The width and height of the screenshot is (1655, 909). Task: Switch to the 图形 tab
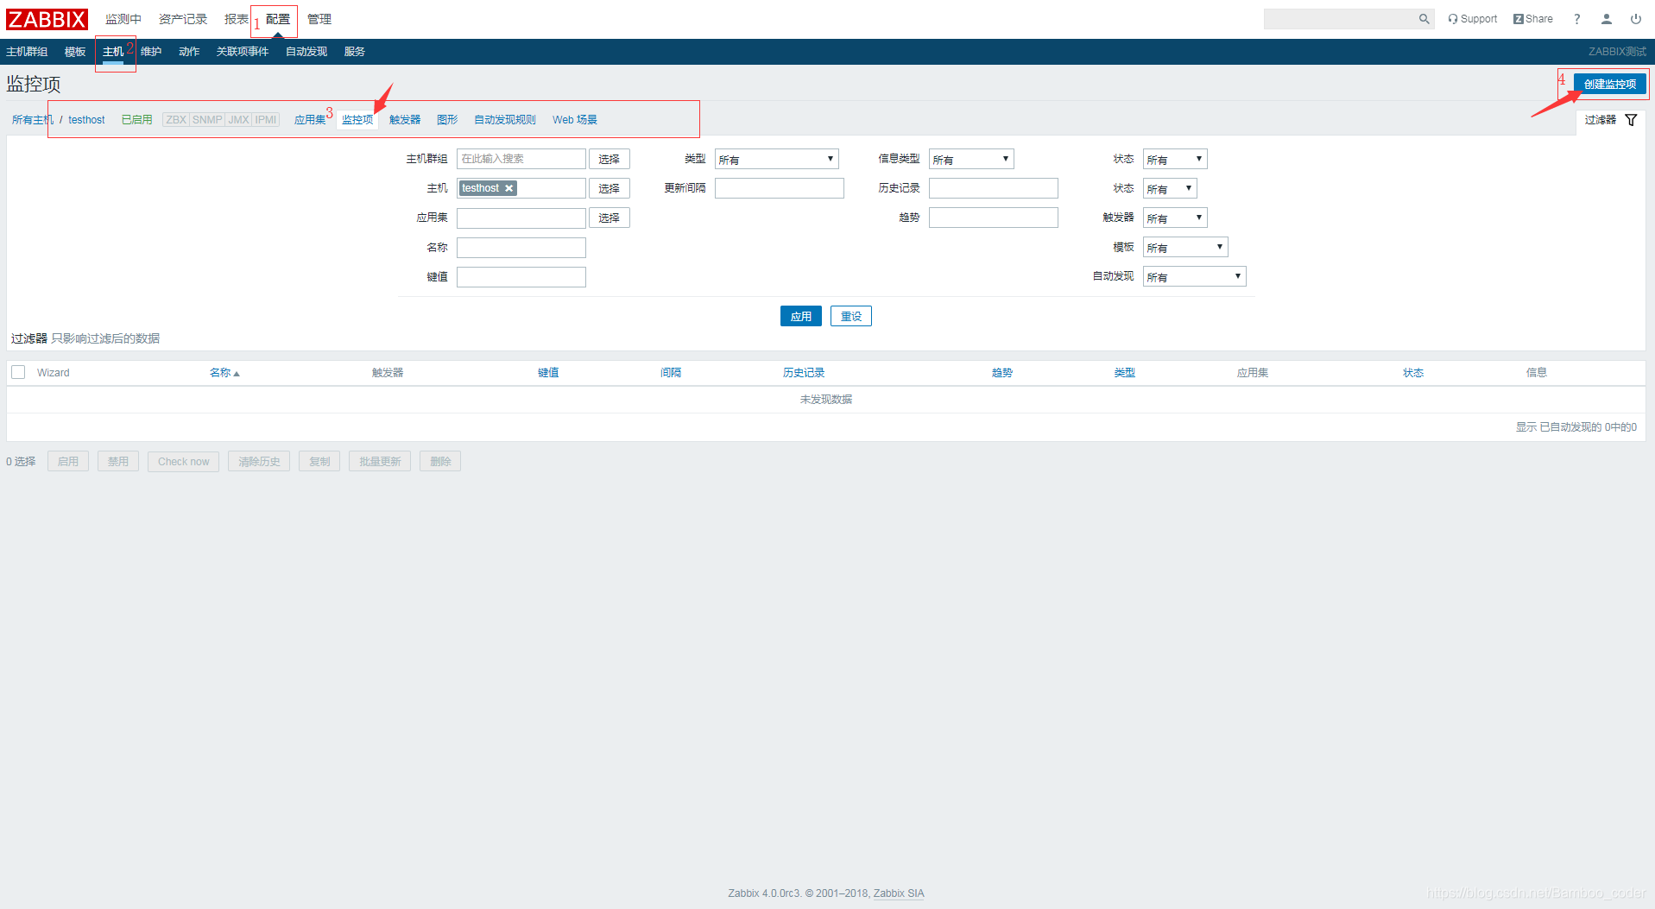[447, 120]
